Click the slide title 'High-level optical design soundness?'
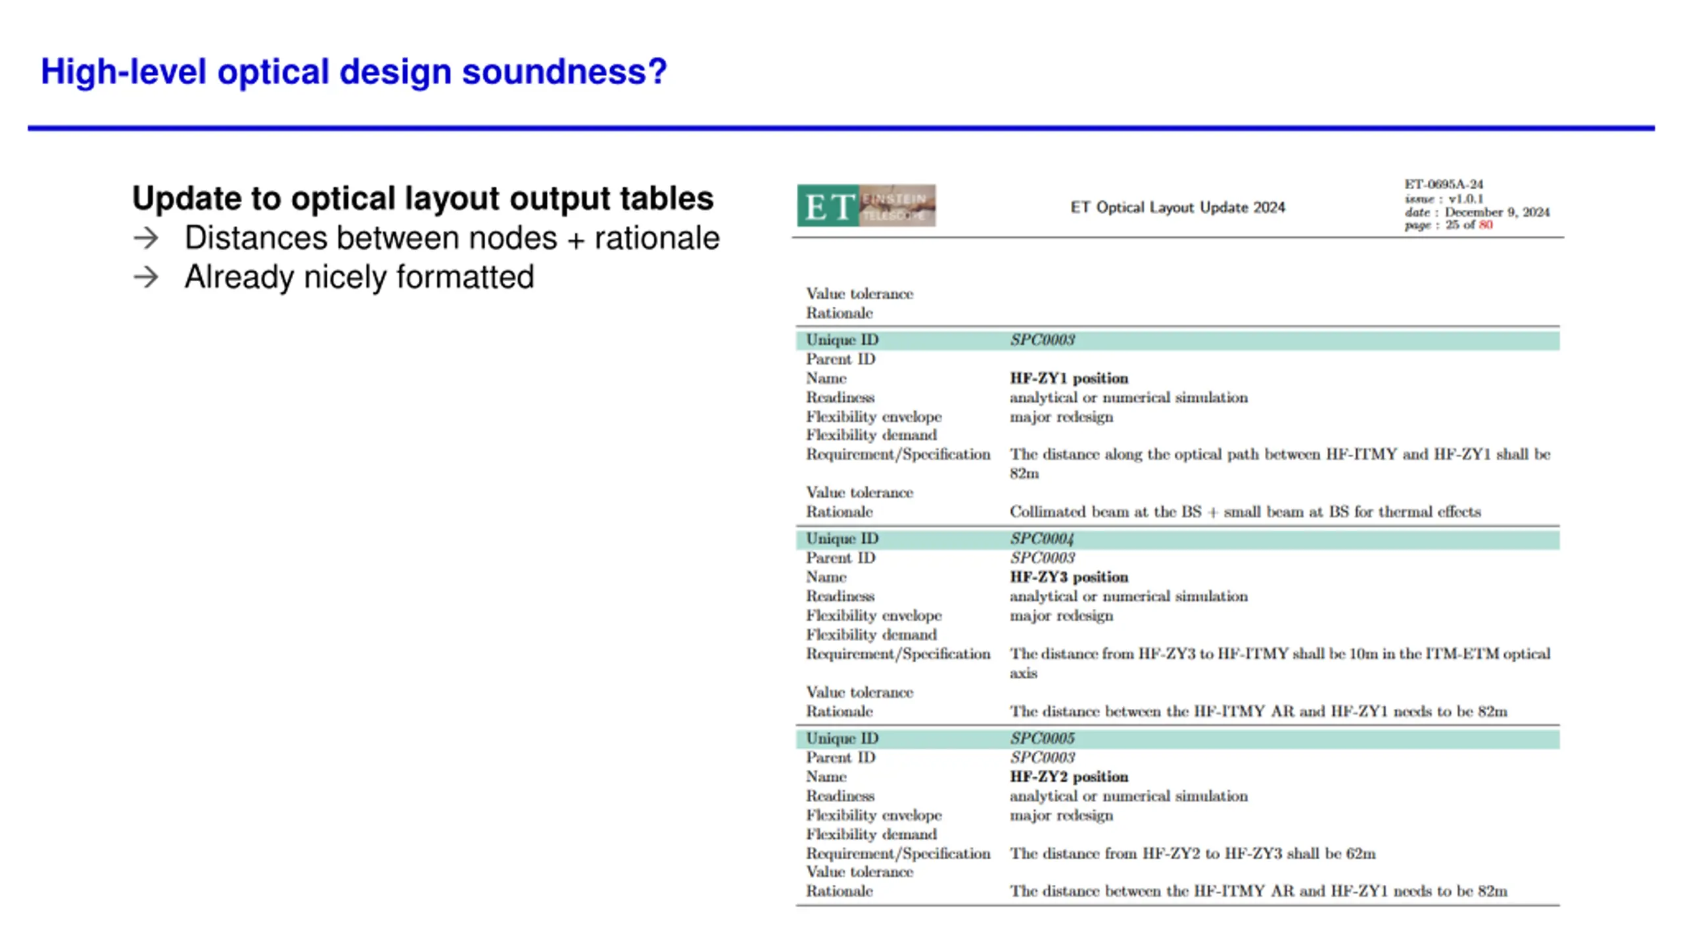The width and height of the screenshot is (1683, 946). [x=354, y=72]
